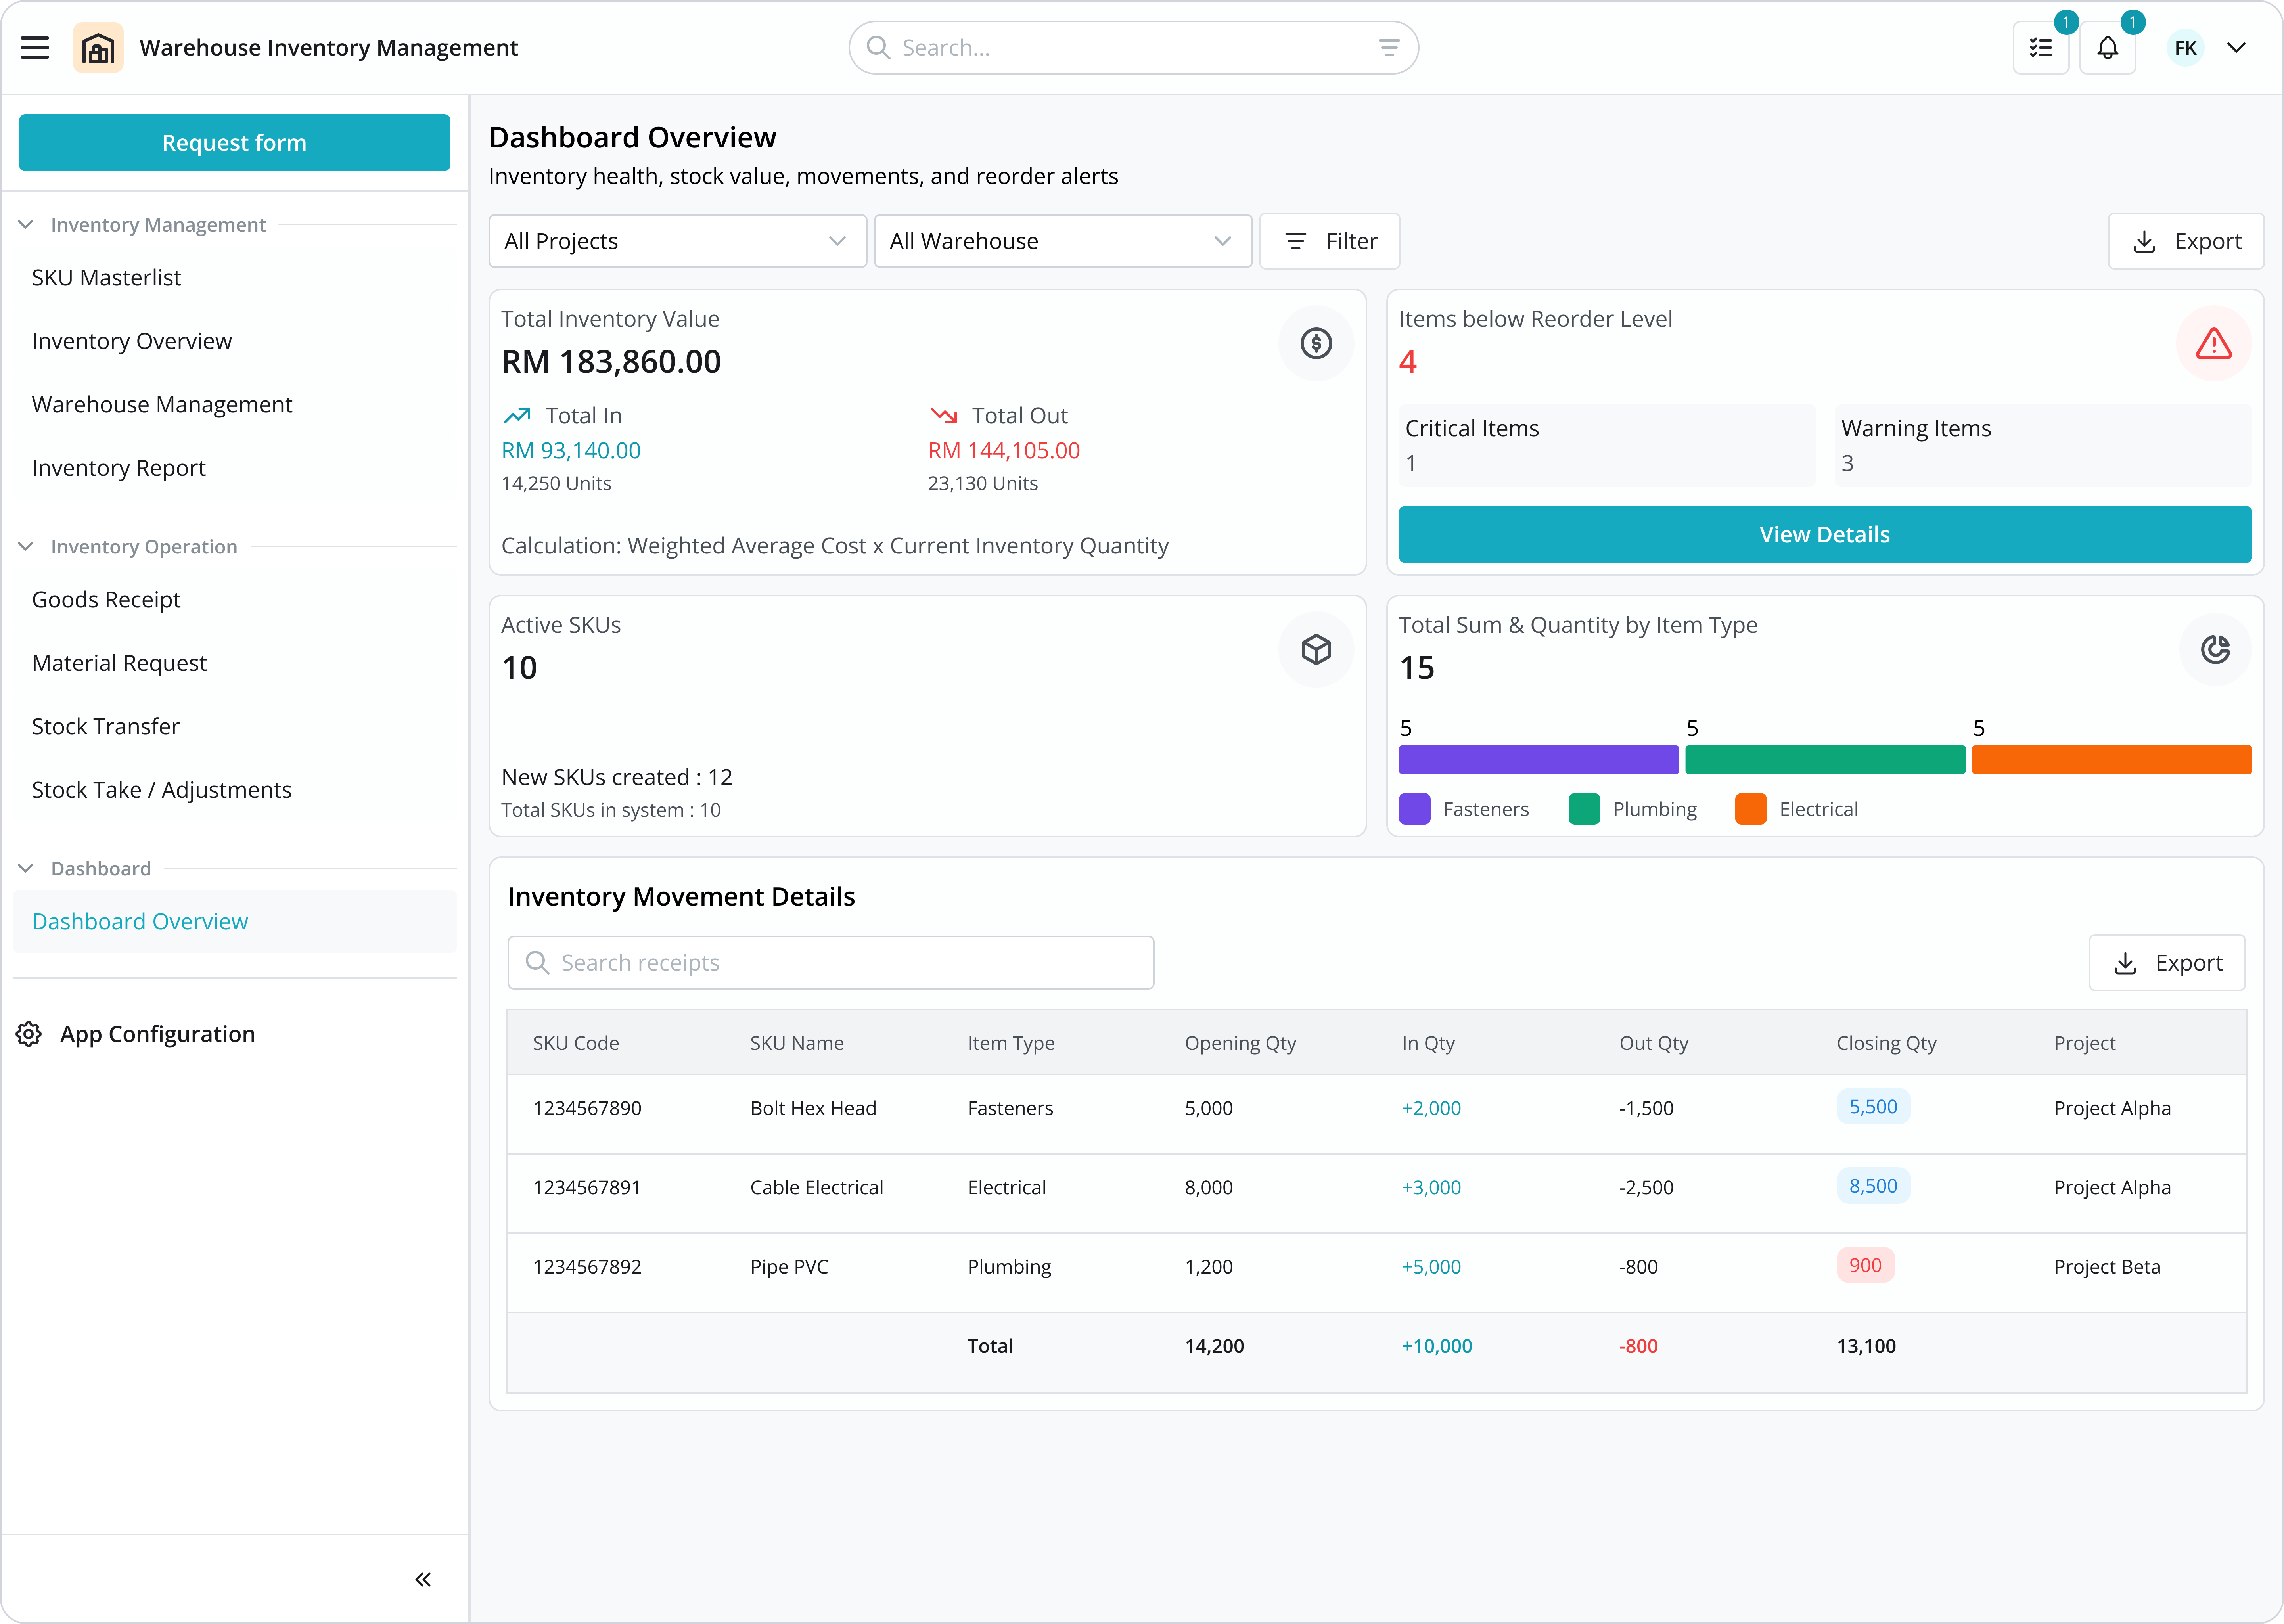Image resolution: width=2284 pixels, height=1624 pixels.
Task: Collapse the sidebar with double-chevron icon
Action: click(x=423, y=1579)
